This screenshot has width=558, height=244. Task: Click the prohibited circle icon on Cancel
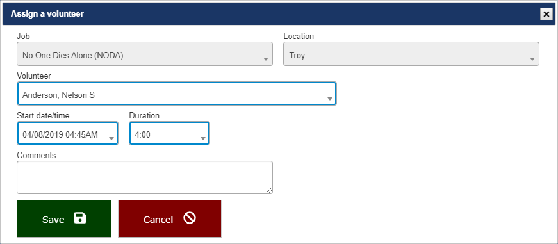[x=190, y=218]
